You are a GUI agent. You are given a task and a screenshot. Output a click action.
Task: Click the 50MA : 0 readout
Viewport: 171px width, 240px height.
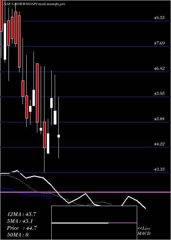[x=18, y=235]
